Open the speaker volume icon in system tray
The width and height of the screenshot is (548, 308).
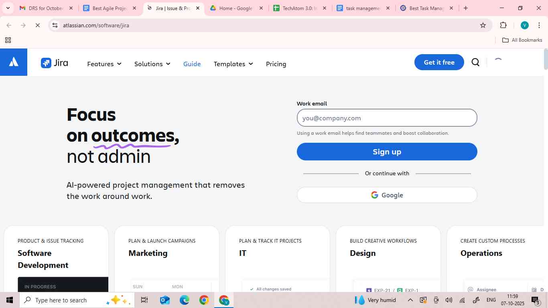coord(449,300)
